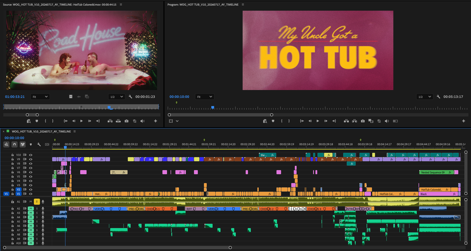This screenshot has width=471, height=251.
Task: Select the WOG_HOT TUB timeline sequence tab
Action: [41, 131]
